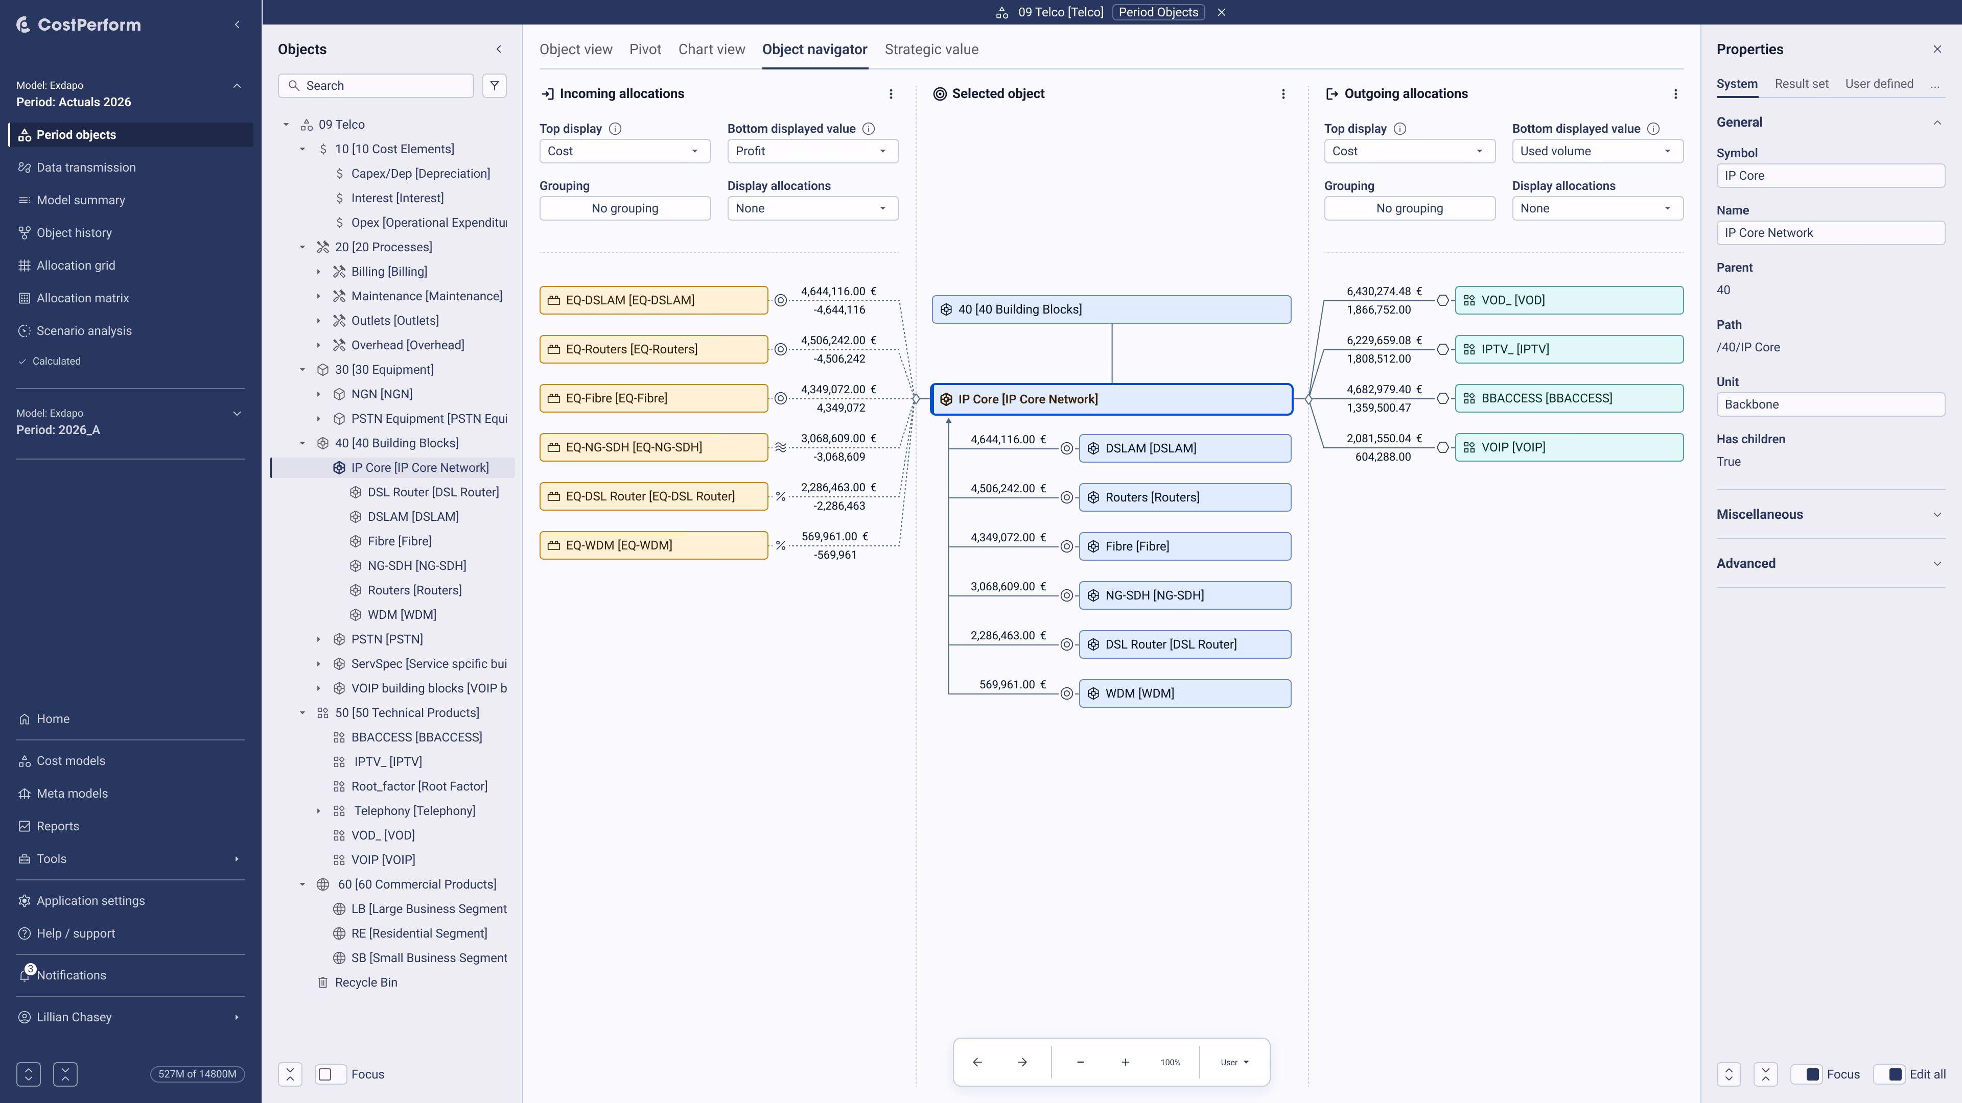
Task: Open Outgoing allocations three-dot menu
Action: click(x=1675, y=93)
